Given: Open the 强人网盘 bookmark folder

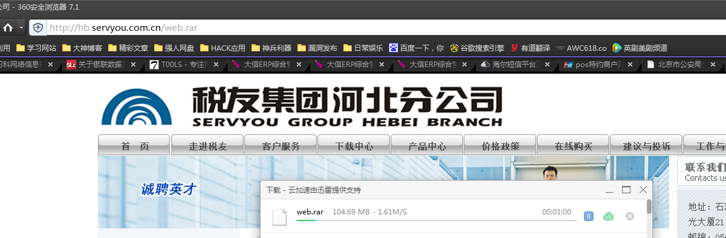Looking at the screenshot, I should click(175, 48).
